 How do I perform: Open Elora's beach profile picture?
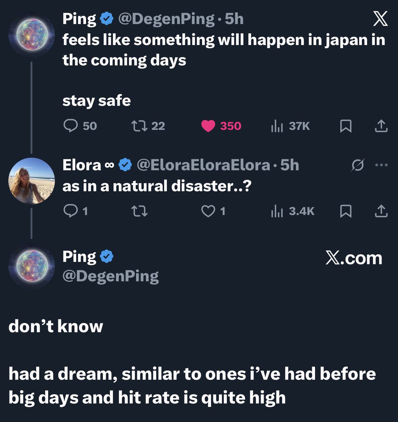click(x=32, y=181)
